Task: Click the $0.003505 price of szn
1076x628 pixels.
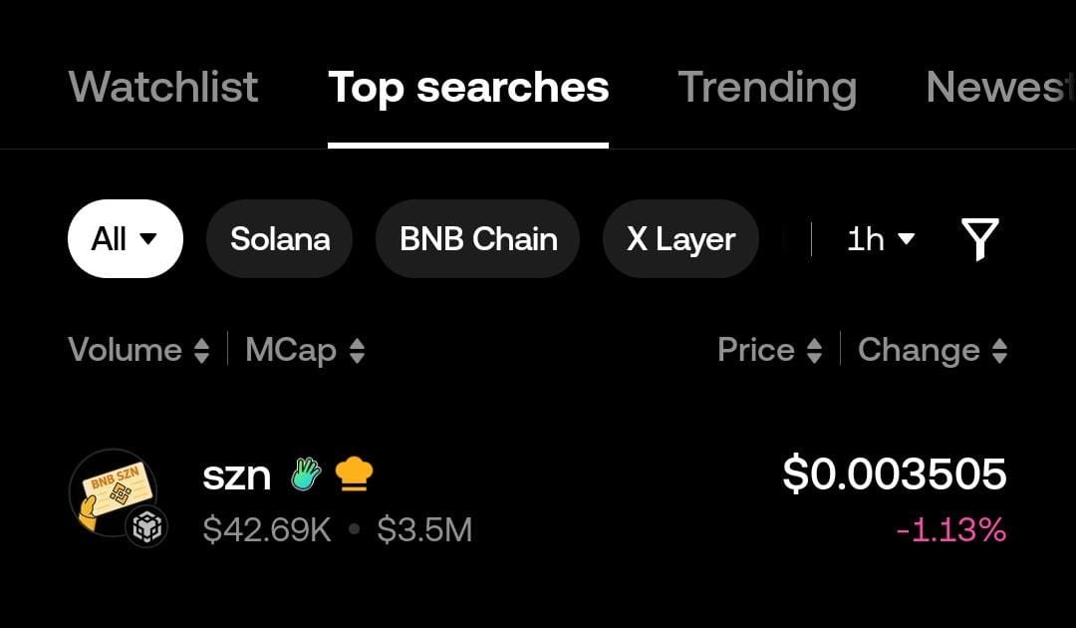Action: 894,473
